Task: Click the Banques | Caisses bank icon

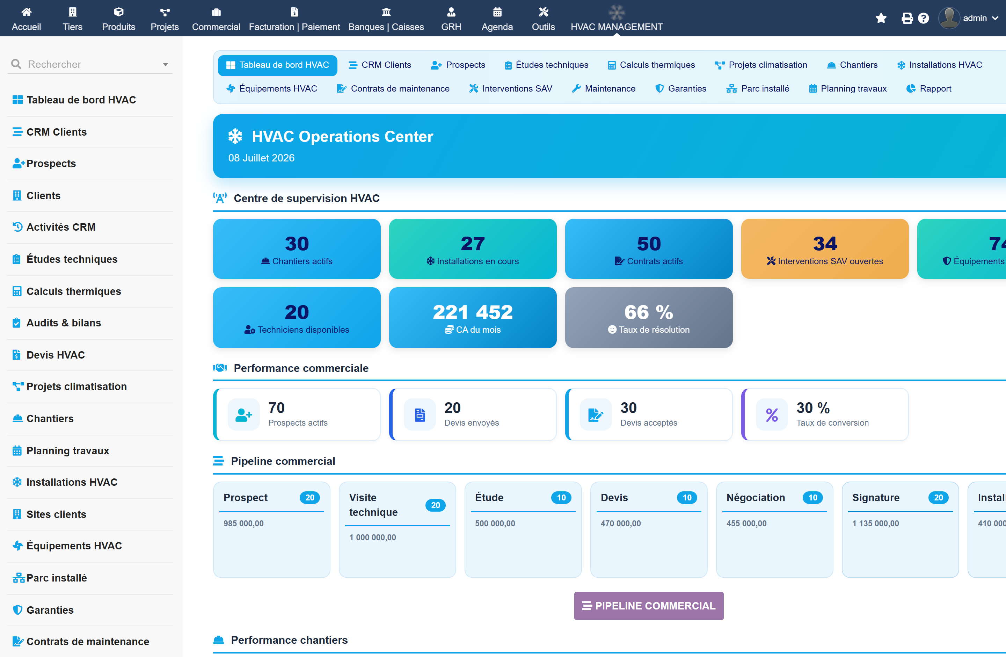Action: (x=386, y=12)
